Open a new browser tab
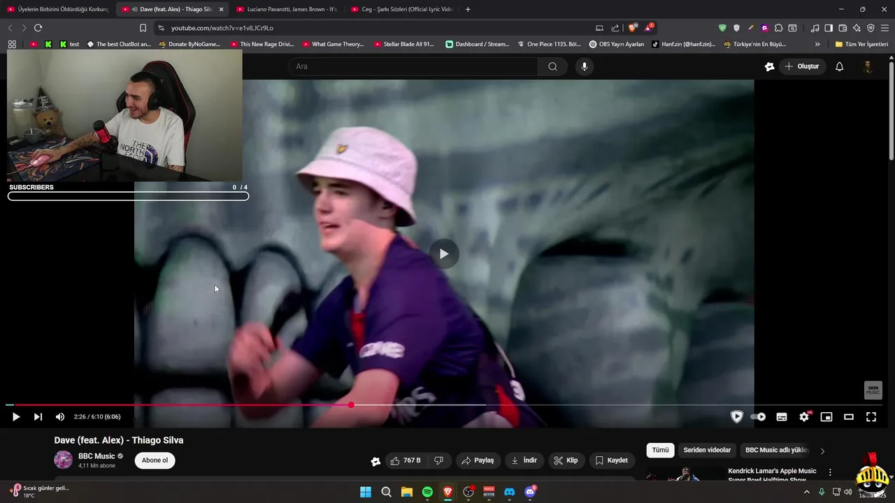 (468, 9)
